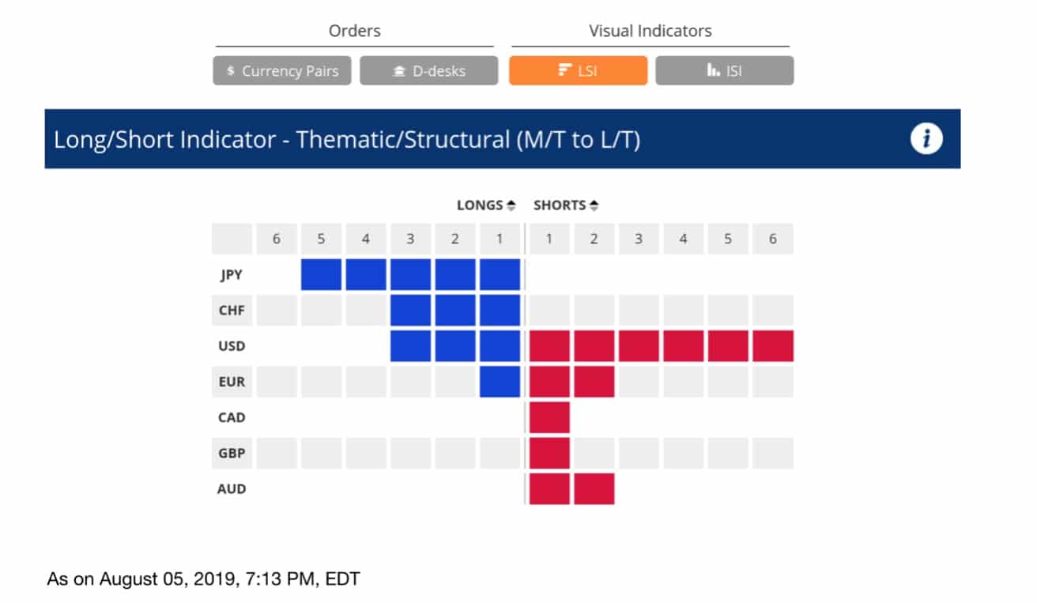The height and width of the screenshot is (603, 1037).
Task: Click the blue JPY long cell under column 5
Action: click(x=321, y=275)
